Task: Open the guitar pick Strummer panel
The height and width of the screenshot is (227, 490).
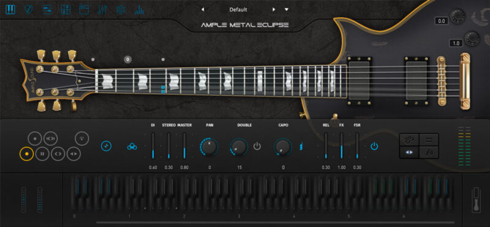Action: pyautogui.click(x=29, y=10)
